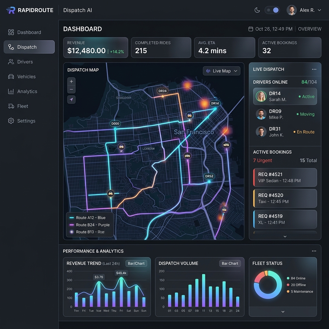Open the Avg. ETA 4.2 mins card
The height and width of the screenshot is (329, 329).
[225, 48]
